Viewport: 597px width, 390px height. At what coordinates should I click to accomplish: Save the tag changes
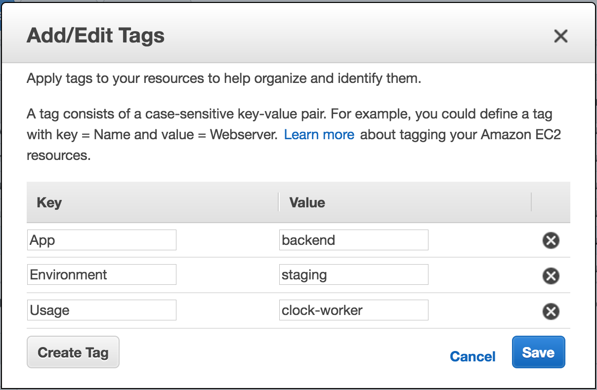click(x=538, y=352)
